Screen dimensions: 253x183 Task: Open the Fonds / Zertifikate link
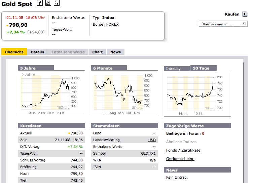coord(183,150)
